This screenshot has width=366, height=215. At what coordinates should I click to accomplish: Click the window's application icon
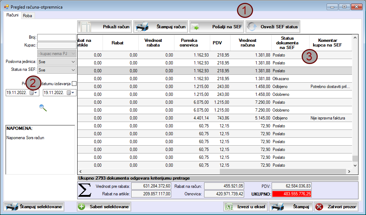pos(6,7)
